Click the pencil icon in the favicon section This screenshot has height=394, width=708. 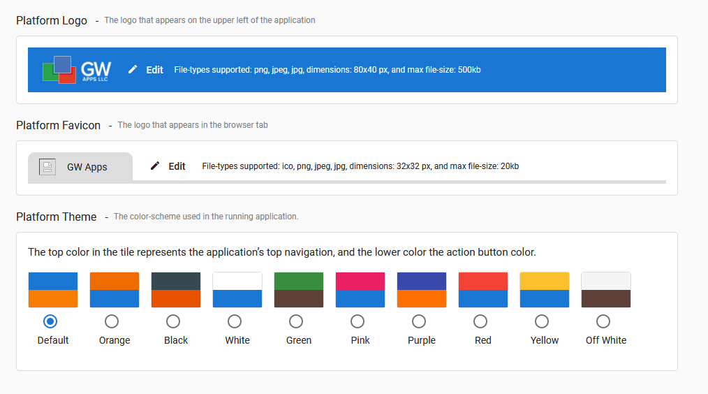(x=155, y=166)
